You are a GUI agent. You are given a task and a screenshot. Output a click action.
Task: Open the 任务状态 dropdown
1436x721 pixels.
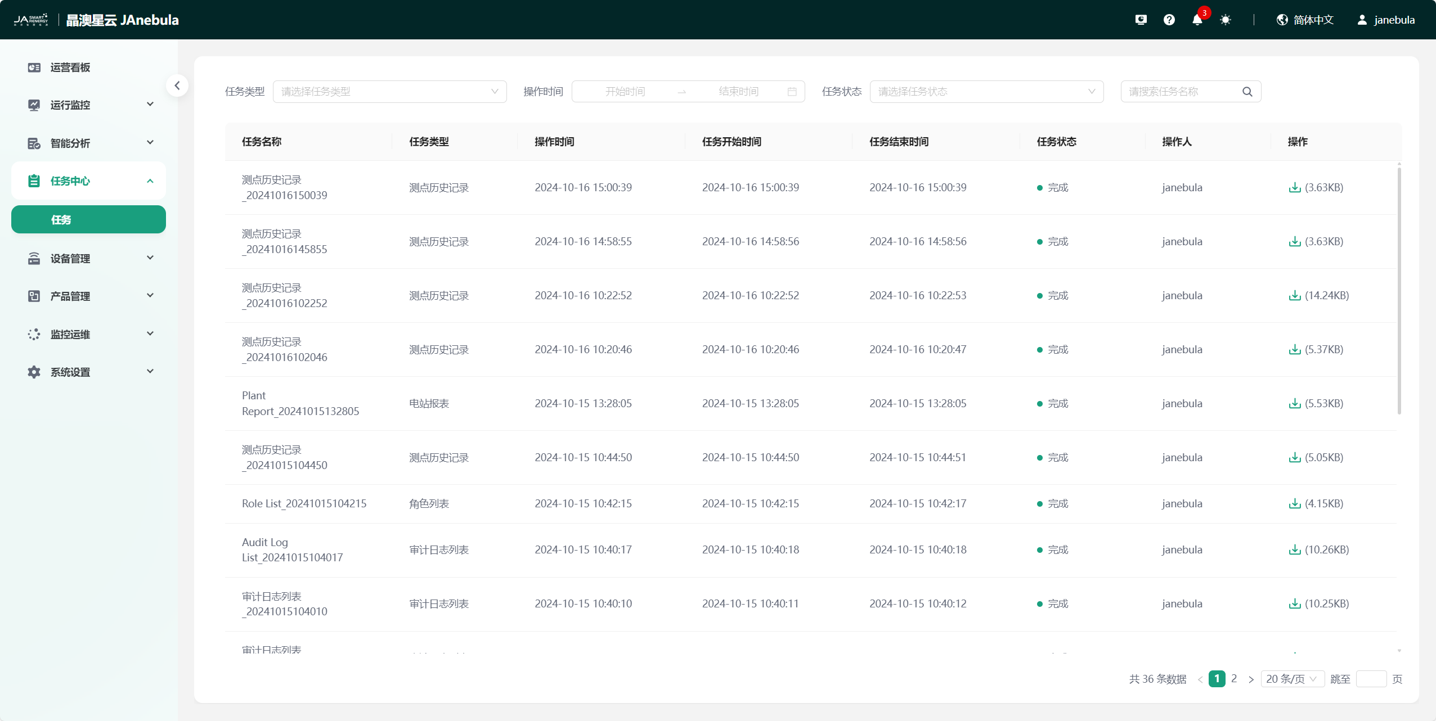pyautogui.click(x=986, y=92)
